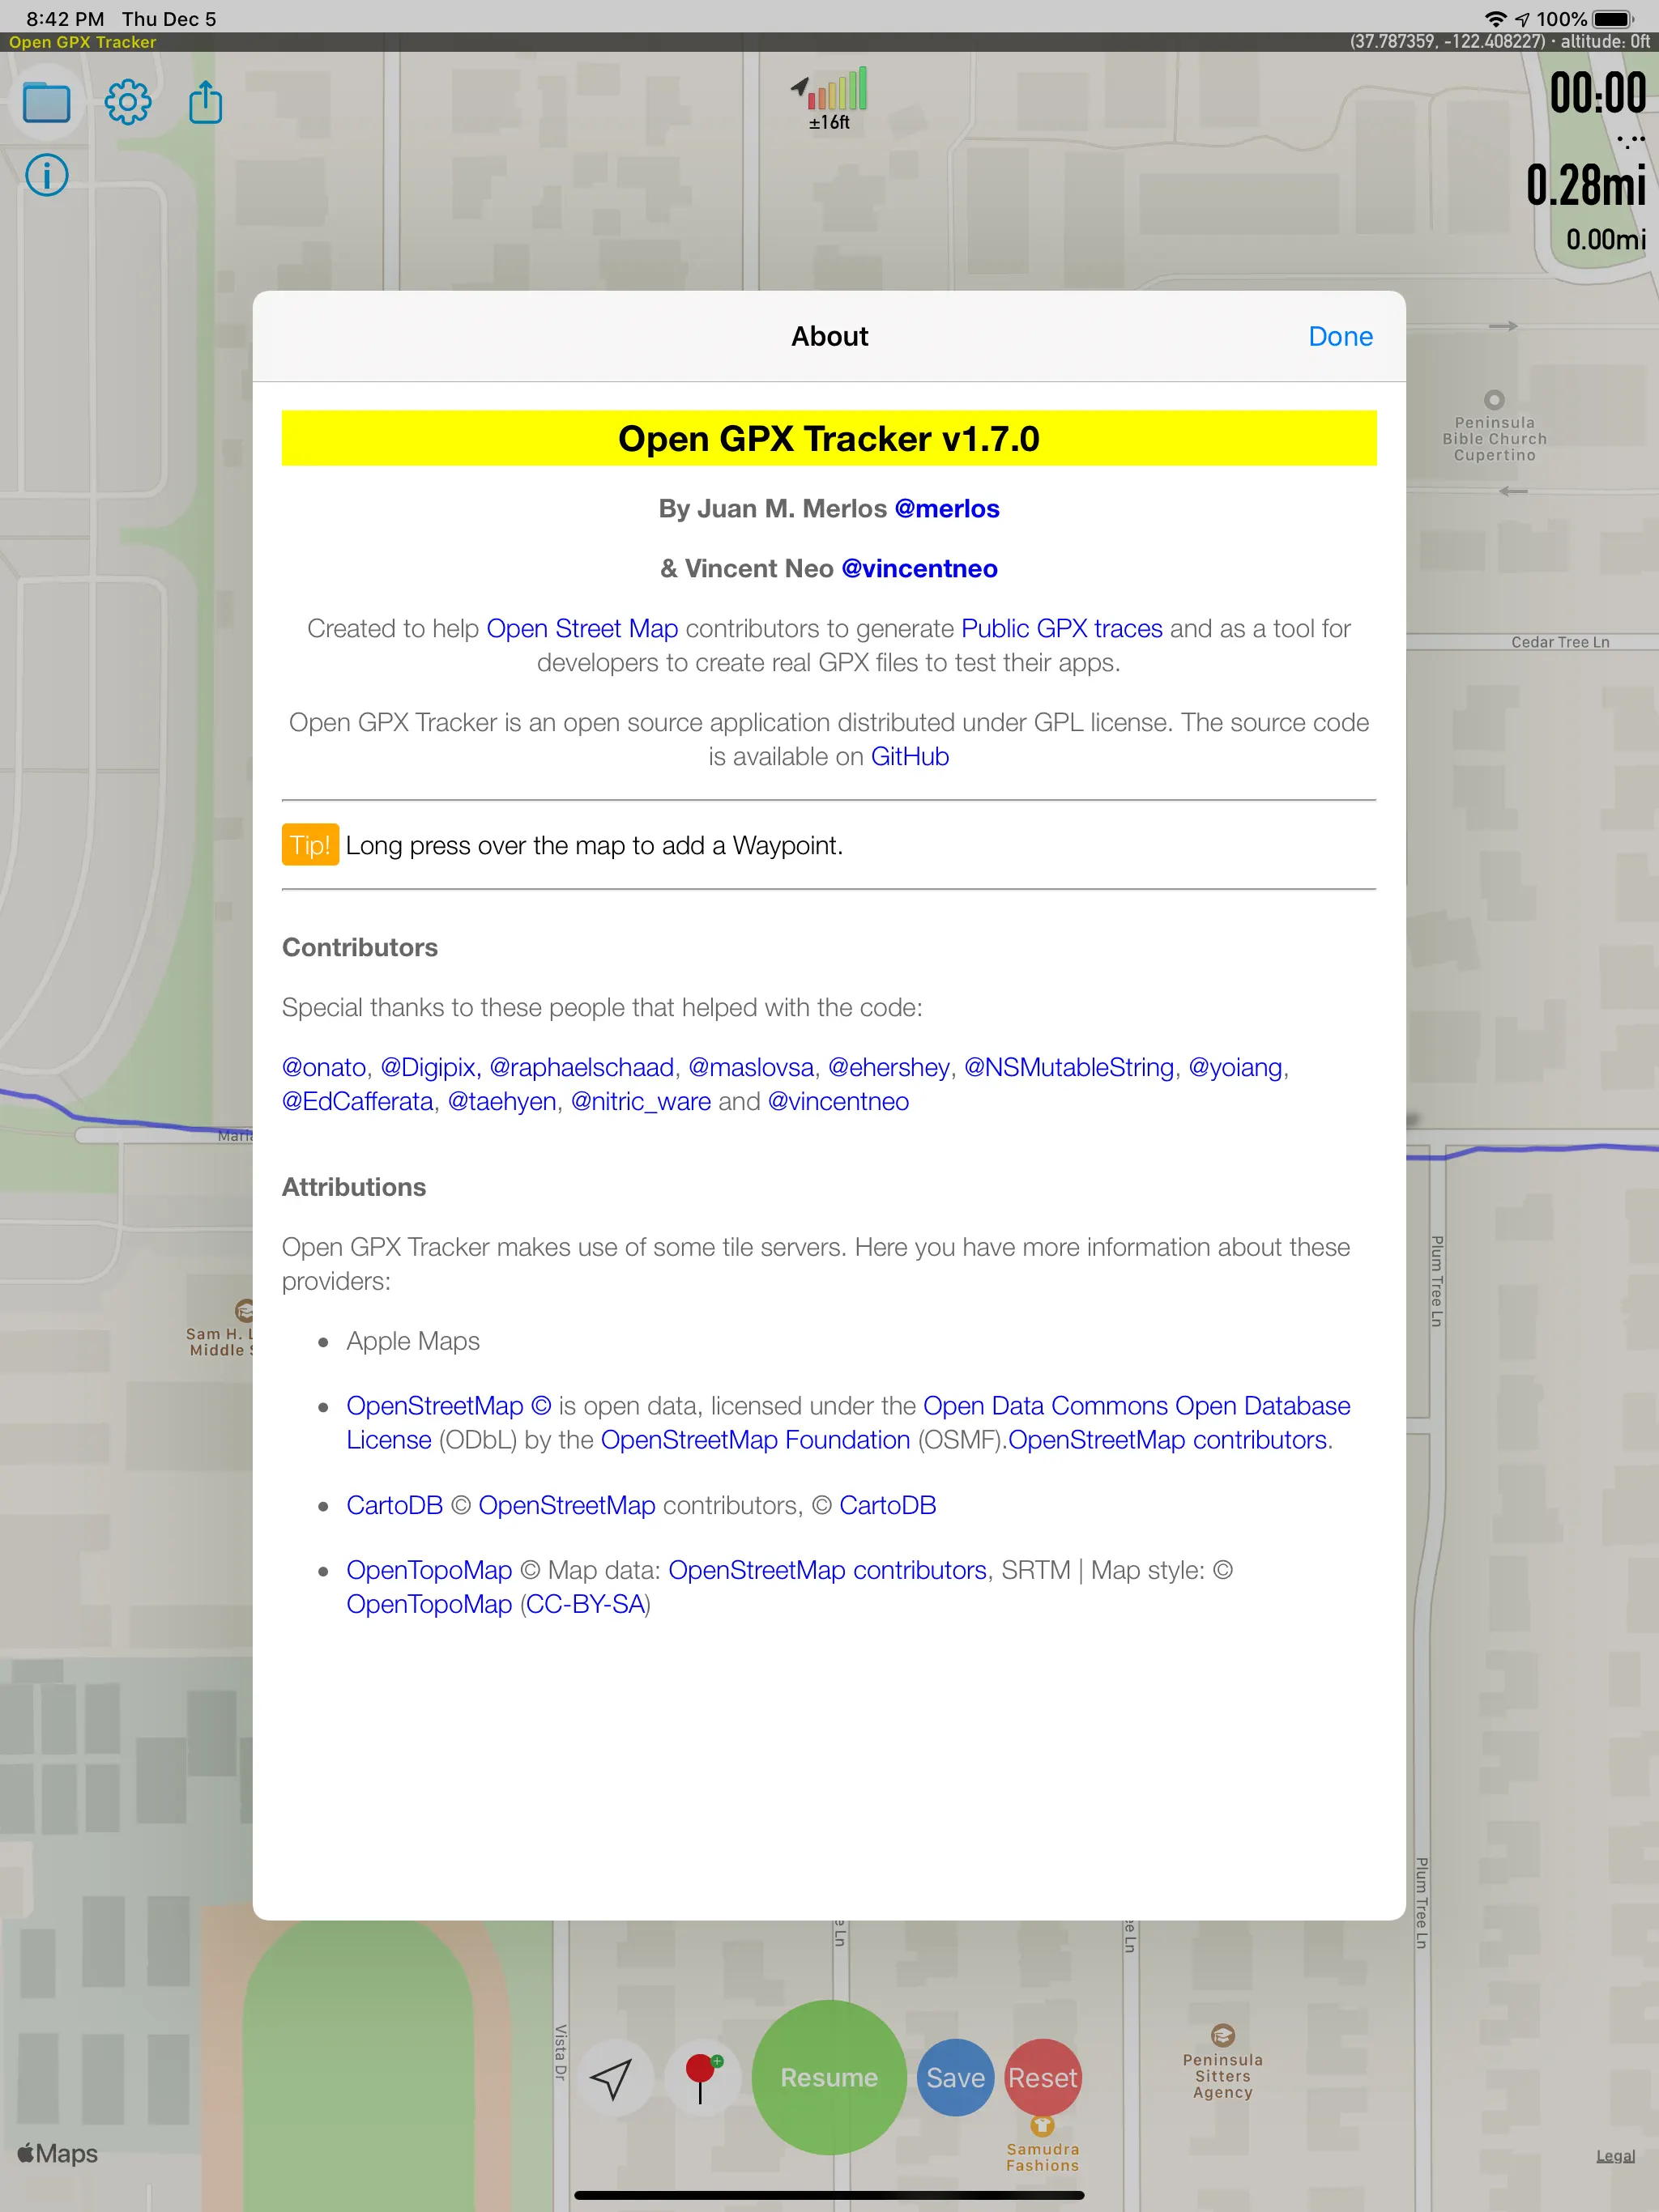This screenshot has height=2212, width=1659.
Task: Open the OpenStreetMap Foundation link
Action: point(754,1440)
